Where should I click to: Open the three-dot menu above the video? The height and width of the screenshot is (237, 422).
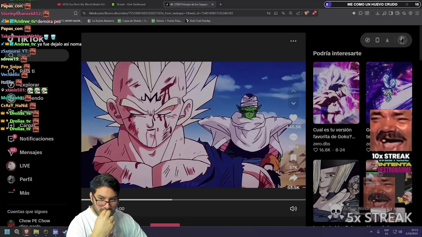click(x=293, y=41)
